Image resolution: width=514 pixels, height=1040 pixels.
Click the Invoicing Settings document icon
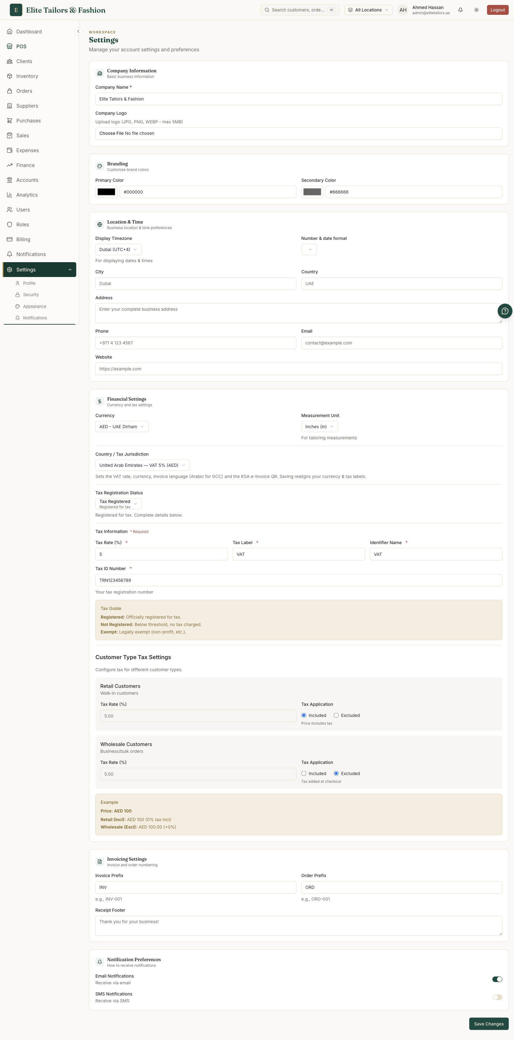click(x=100, y=862)
